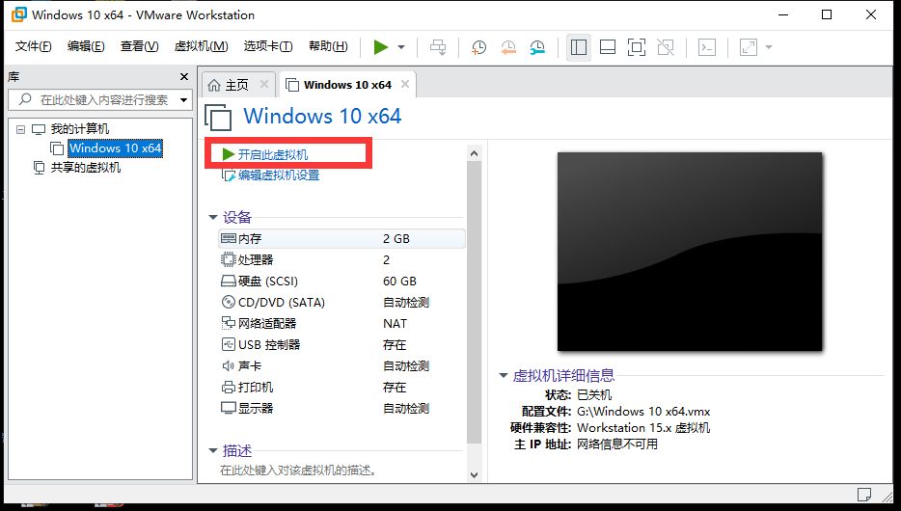Click the black VM screen thumbnail
The width and height of the screenshot is (901, 511).
pos(690,252)
